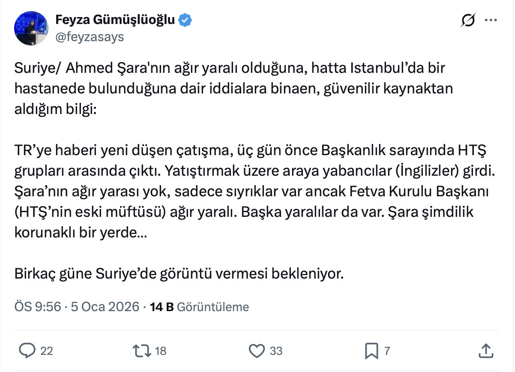Screen dimensions: 515x372
Task: Open the @feyzasays handle link
Action: coord(90,37)
